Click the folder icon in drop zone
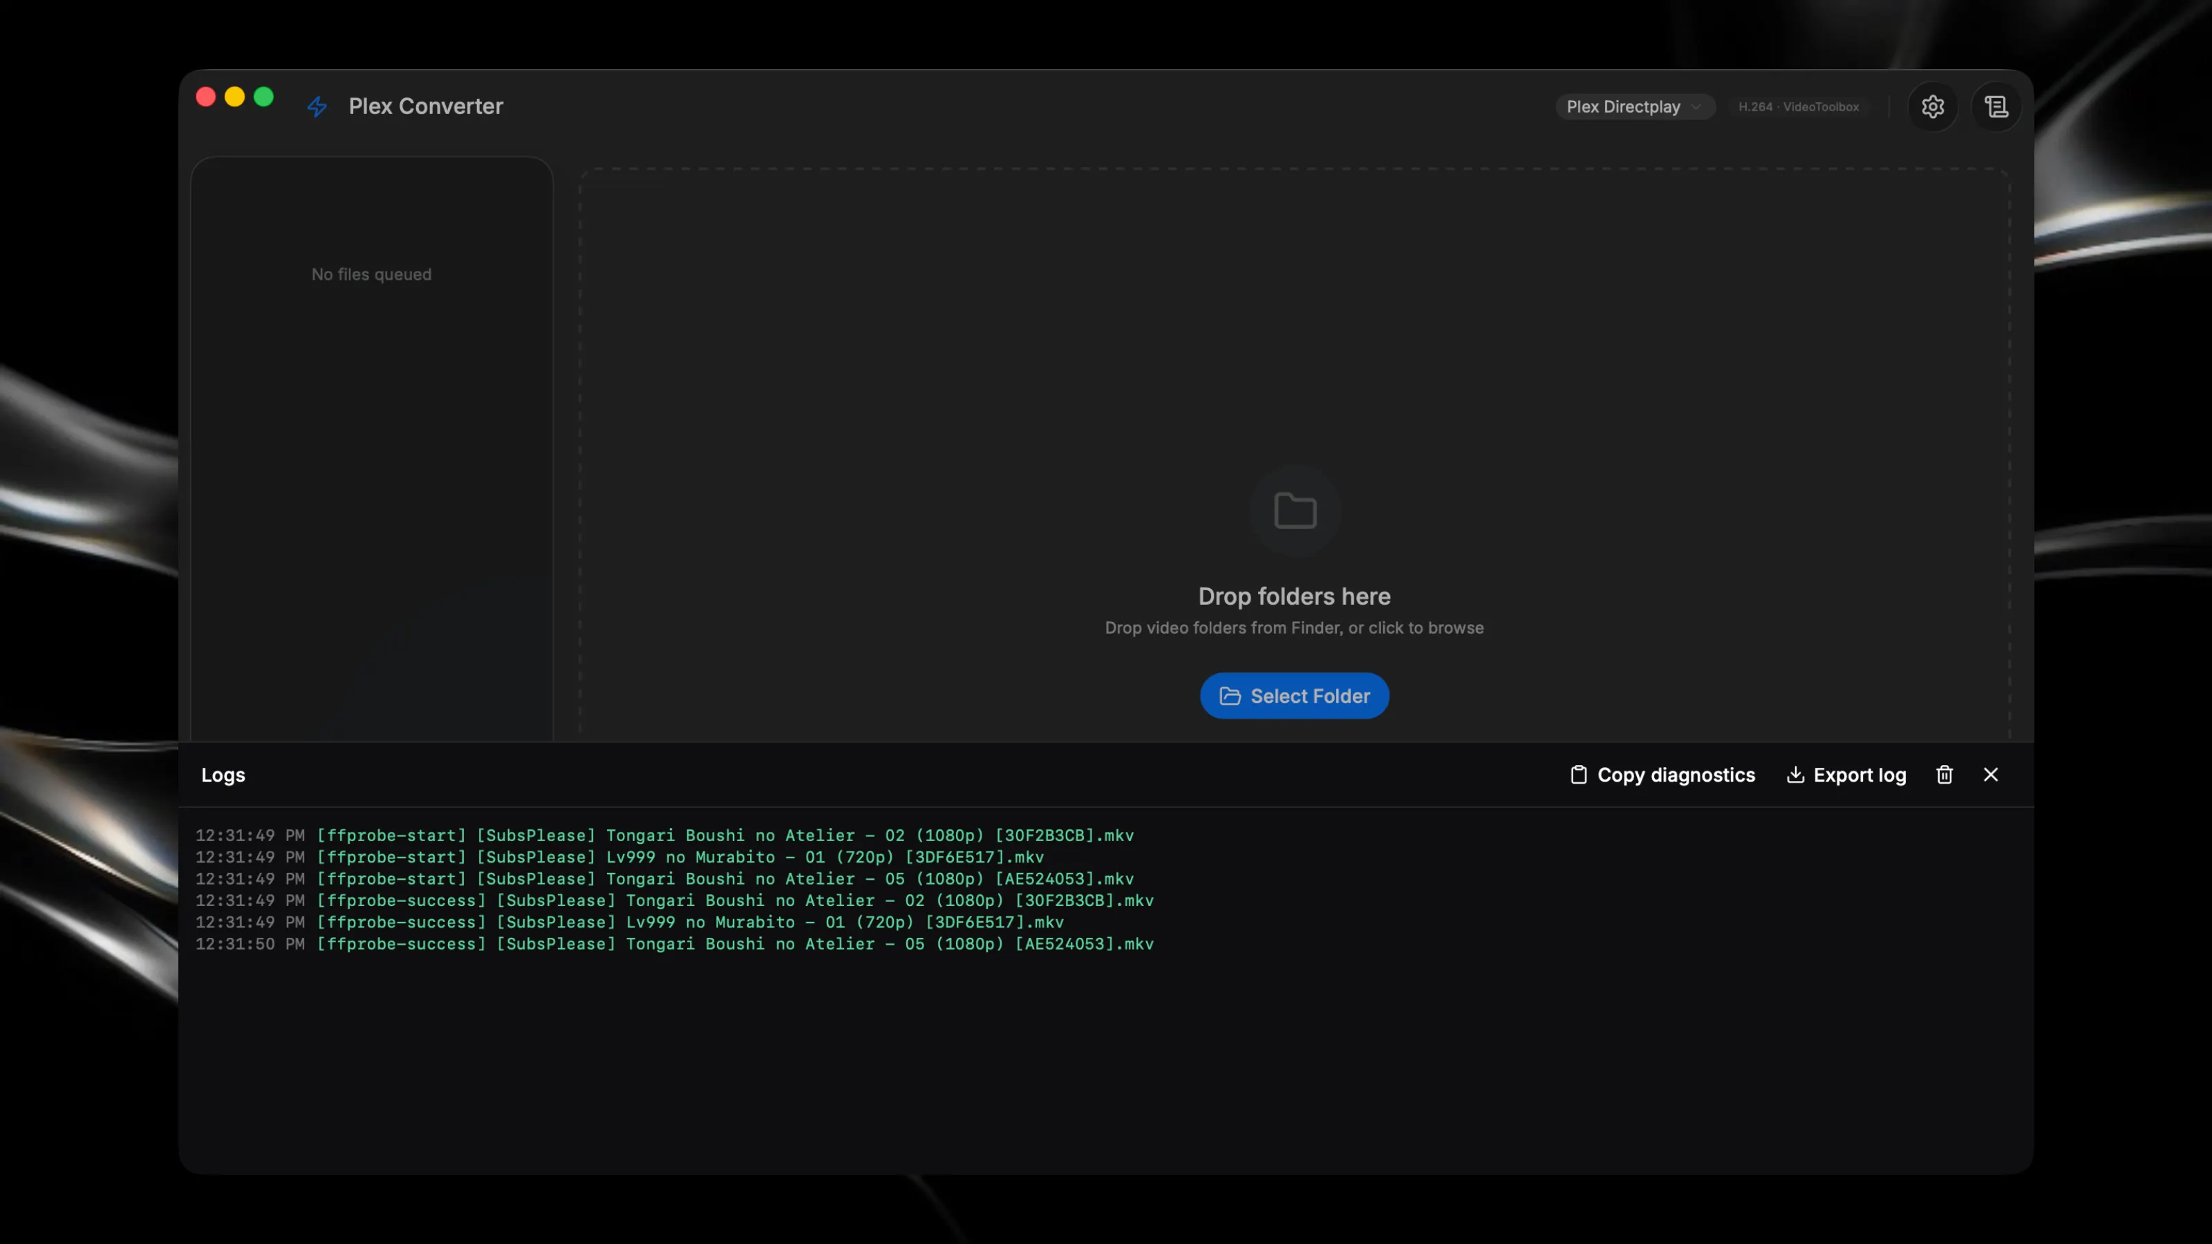This screenshot has height=1244, width=2212. pyautogui.click(x=1294, y=511)
